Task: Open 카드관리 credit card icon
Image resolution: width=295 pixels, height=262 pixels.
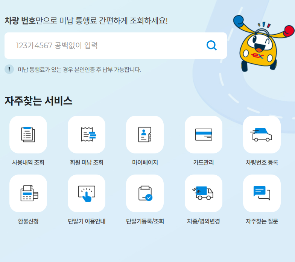Action: click(x=204, y=135)
